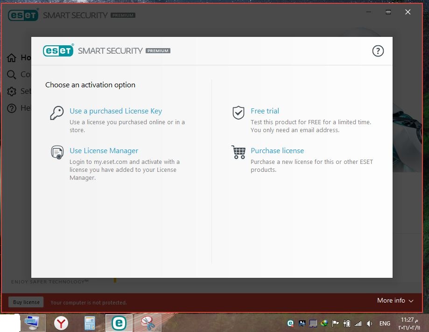Click the shopping cart Purchase license icon
This screenshot has width=429, height=332.
pos(238,152)
